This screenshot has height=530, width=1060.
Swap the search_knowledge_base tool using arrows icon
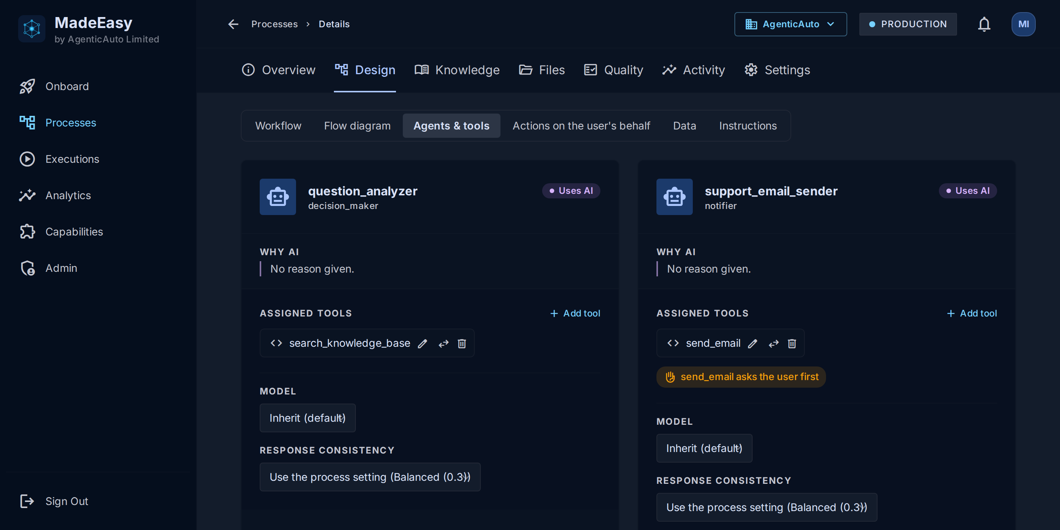click(443, 343)
